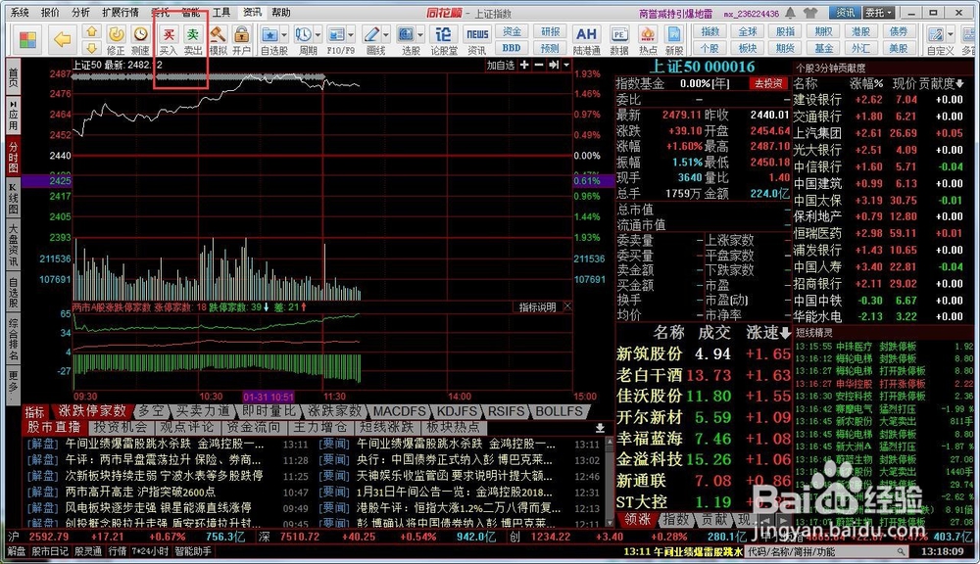Click the notification bell icon
This screenshot has width=980, height=564.
pos(791,13)
